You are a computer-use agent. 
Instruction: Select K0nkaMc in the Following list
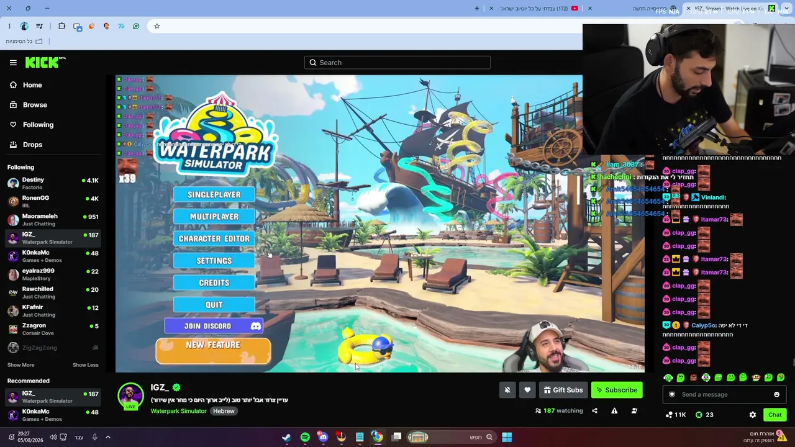pyautogui.click(x=53, y=256)
